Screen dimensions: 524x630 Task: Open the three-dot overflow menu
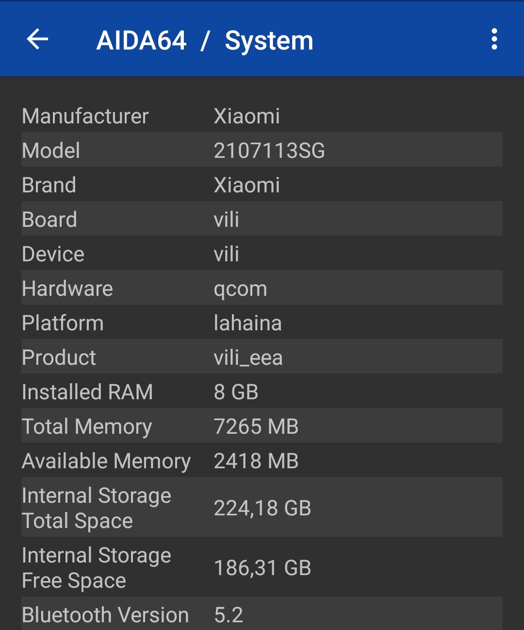point(494,39)
